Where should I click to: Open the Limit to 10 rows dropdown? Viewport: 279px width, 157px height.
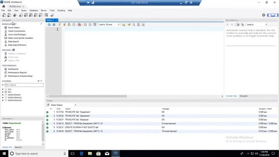tap(109, 24)
